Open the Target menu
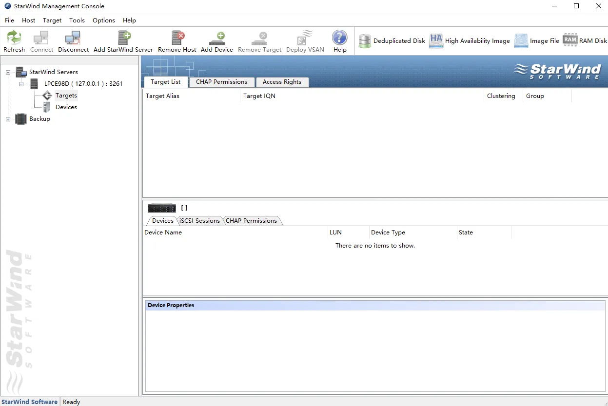 52,20
